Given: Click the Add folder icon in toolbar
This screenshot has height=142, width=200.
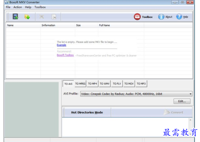Looking at the screenshot, I should pyautogui.click(x=27, y=17).
